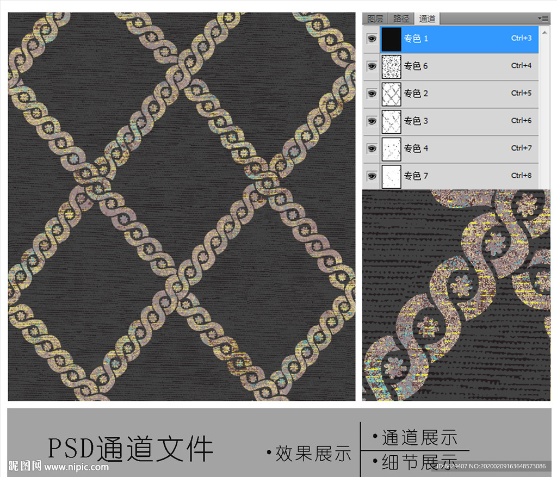Select the 专色 7 channel name
This screenshot has width=557, height=477.
pos(416,176)
